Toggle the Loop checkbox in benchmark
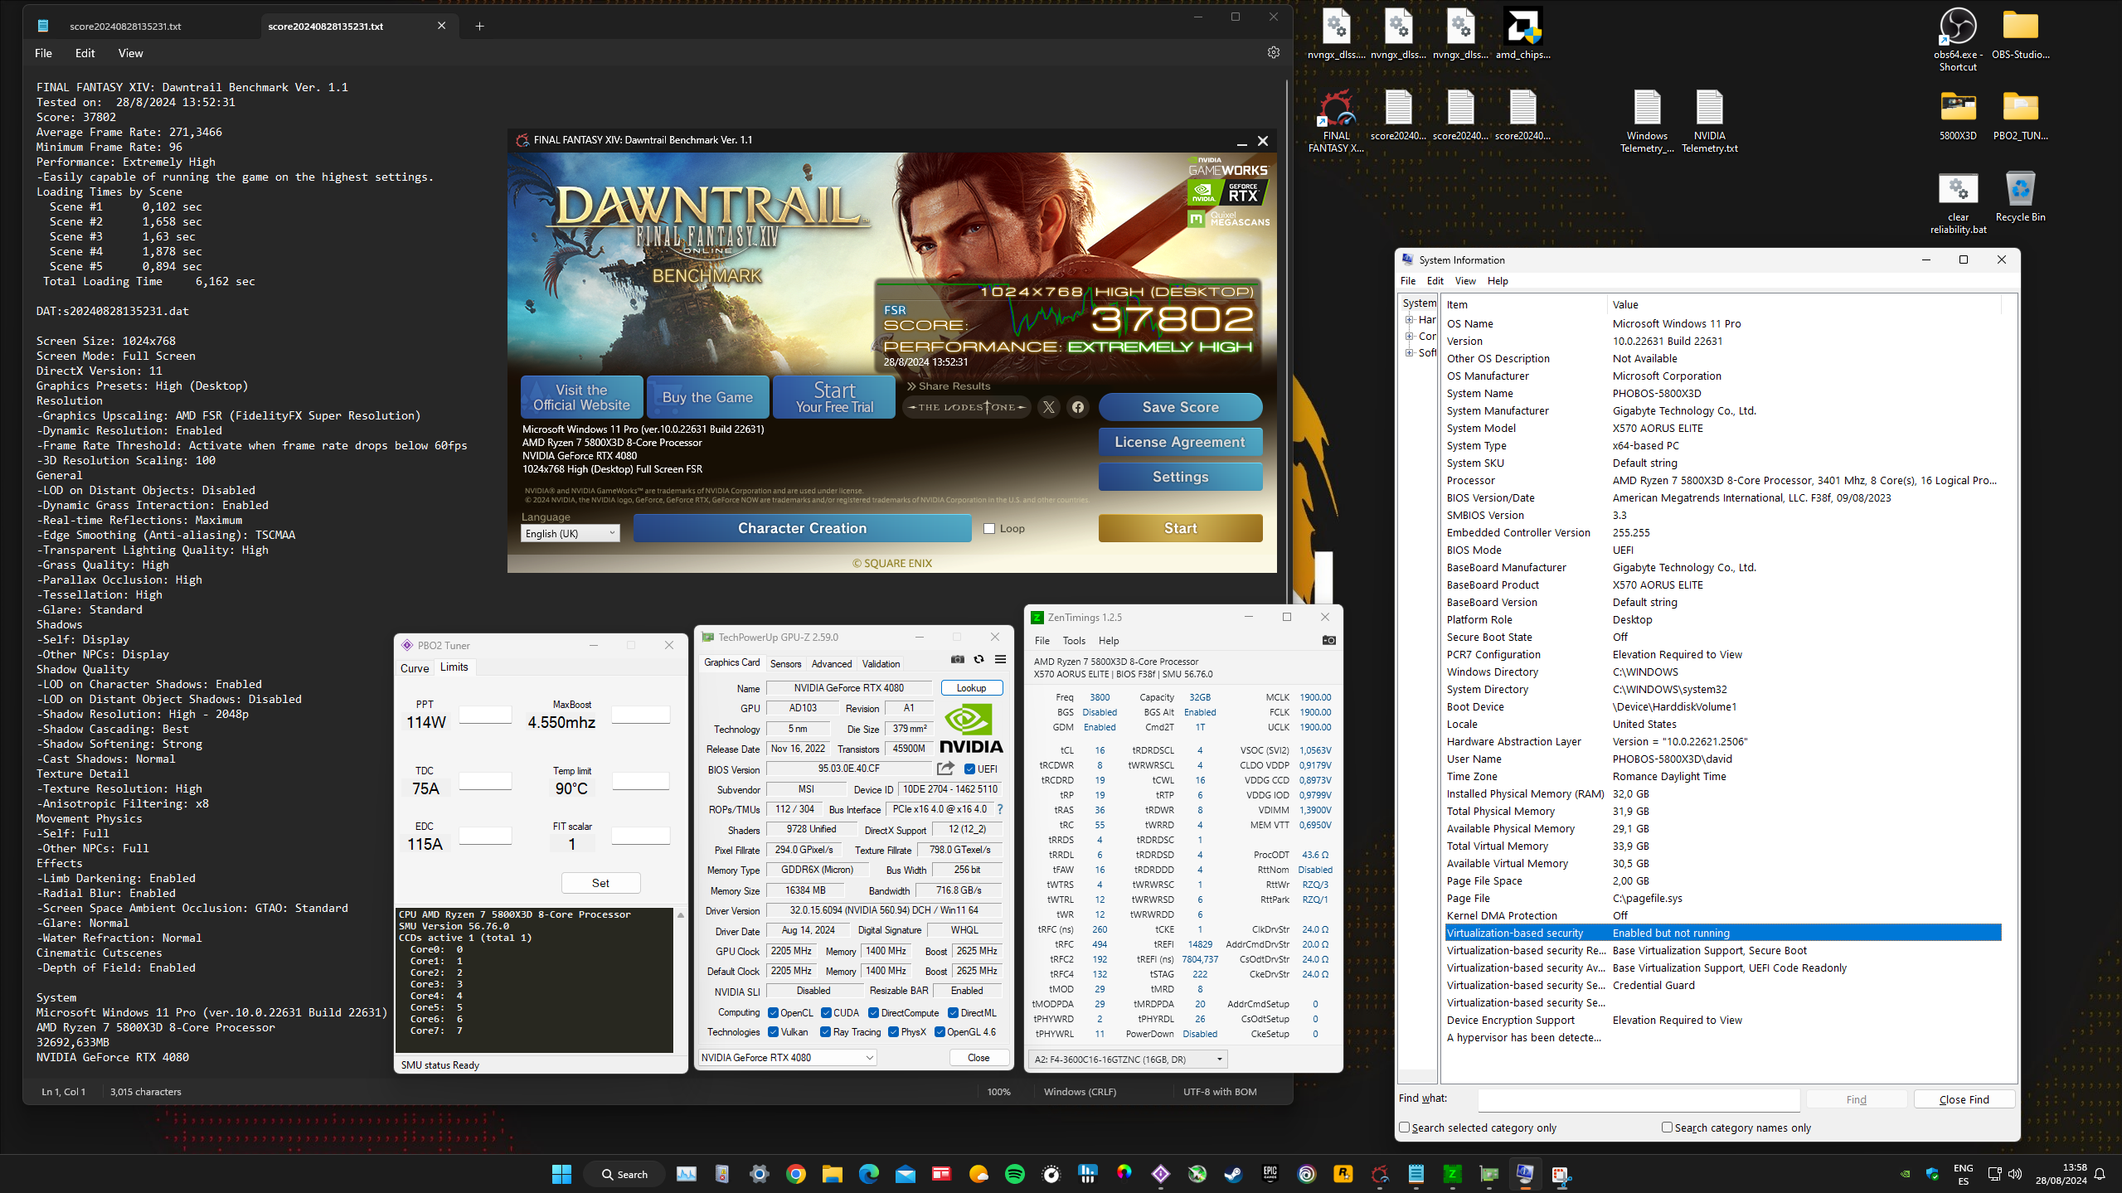Viewport: 2122px width, 1193px height. point(989,528)
